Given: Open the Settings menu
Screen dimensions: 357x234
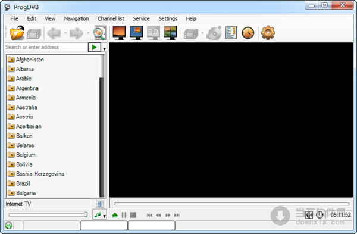Looking at the screenshot, I should (168, 18).
